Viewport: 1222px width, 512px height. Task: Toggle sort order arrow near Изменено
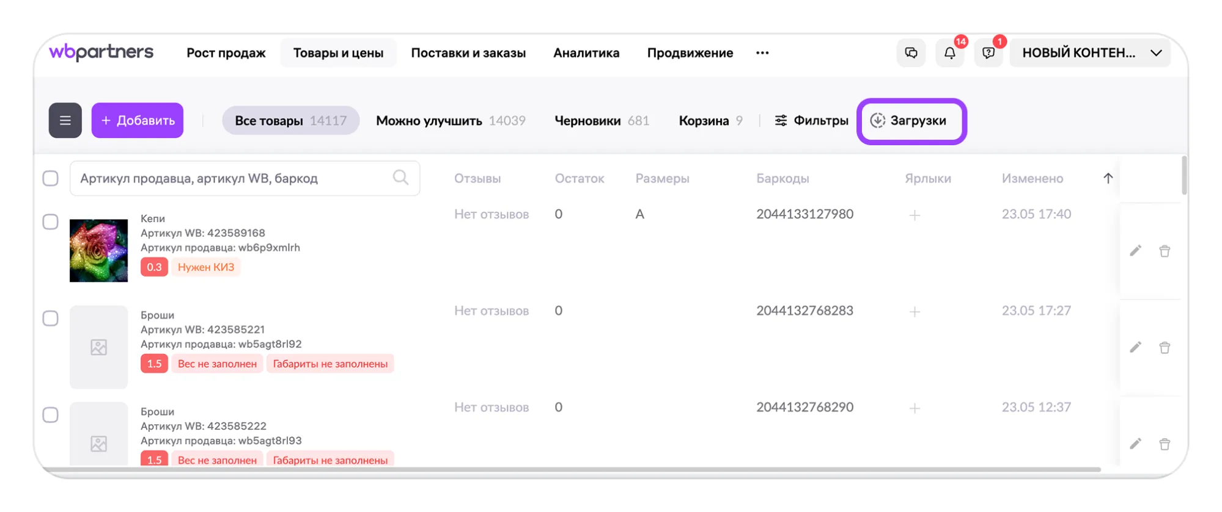[1108, 178]
